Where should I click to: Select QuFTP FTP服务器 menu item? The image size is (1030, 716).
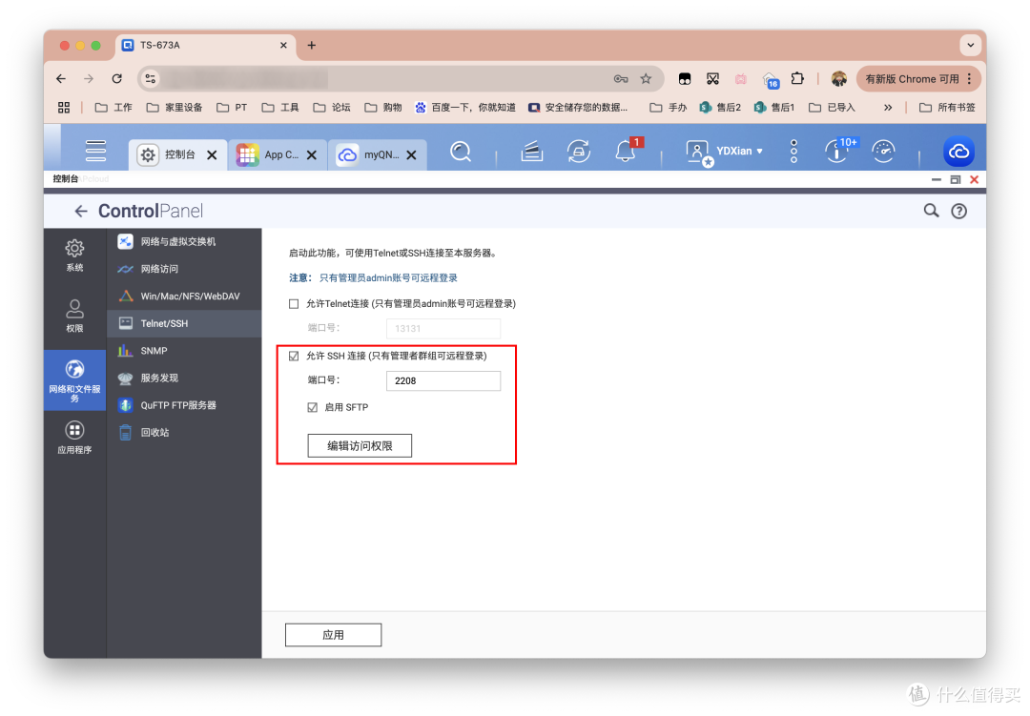tap(184, 405)
